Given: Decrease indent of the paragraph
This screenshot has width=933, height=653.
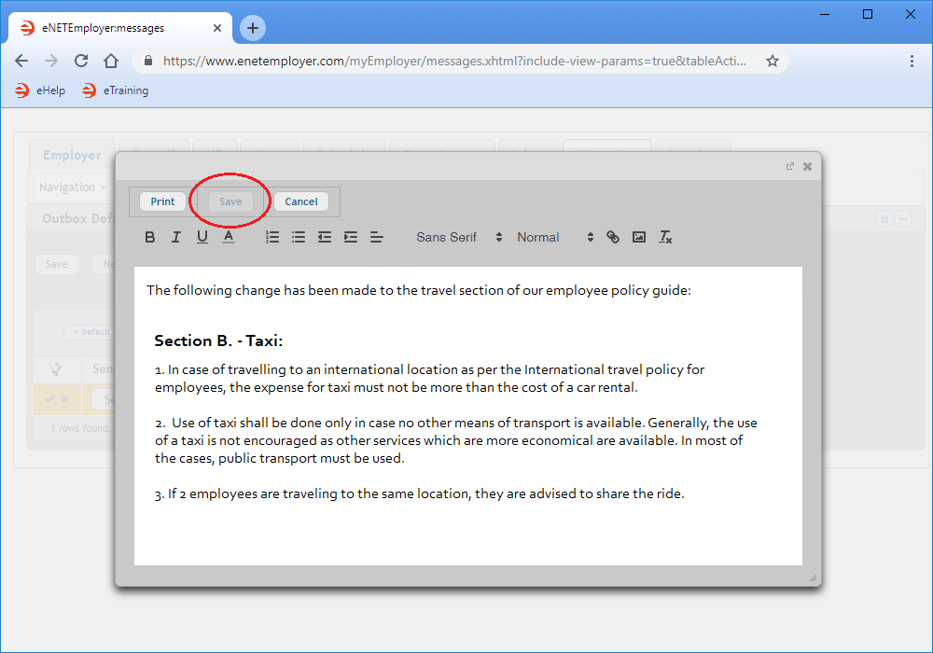Looking at the screenshot, I should pyautogui.click(x=325, y=237).
